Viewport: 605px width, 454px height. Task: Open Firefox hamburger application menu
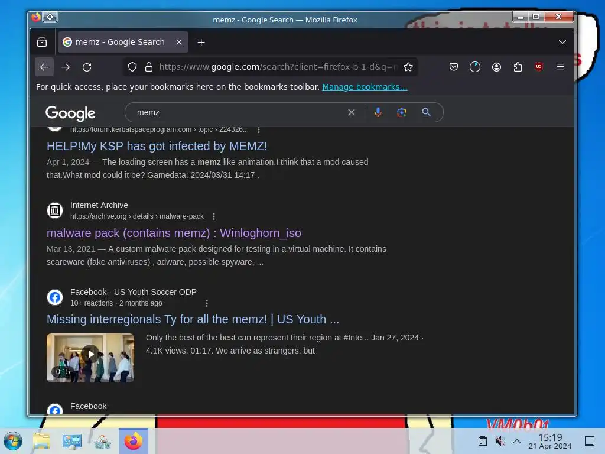[560, 67]
